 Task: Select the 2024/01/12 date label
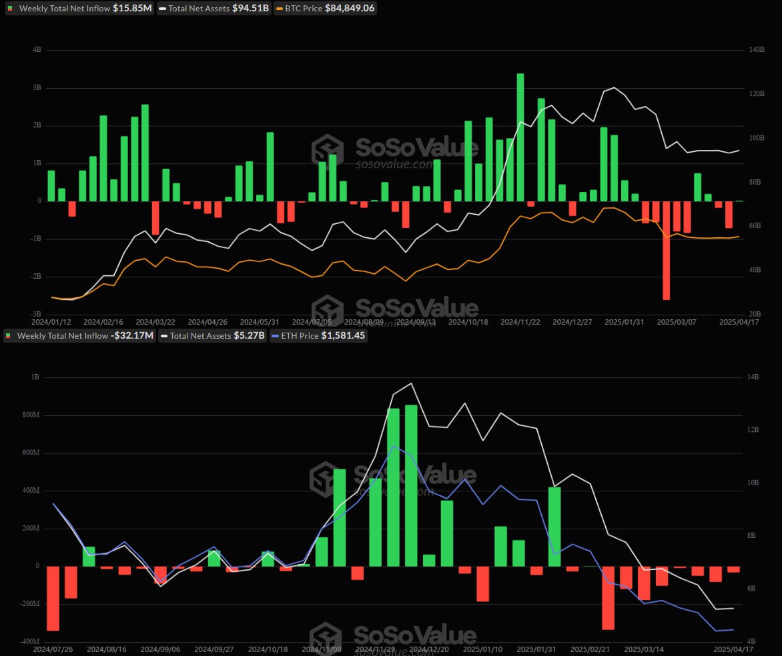coord(51,322)
